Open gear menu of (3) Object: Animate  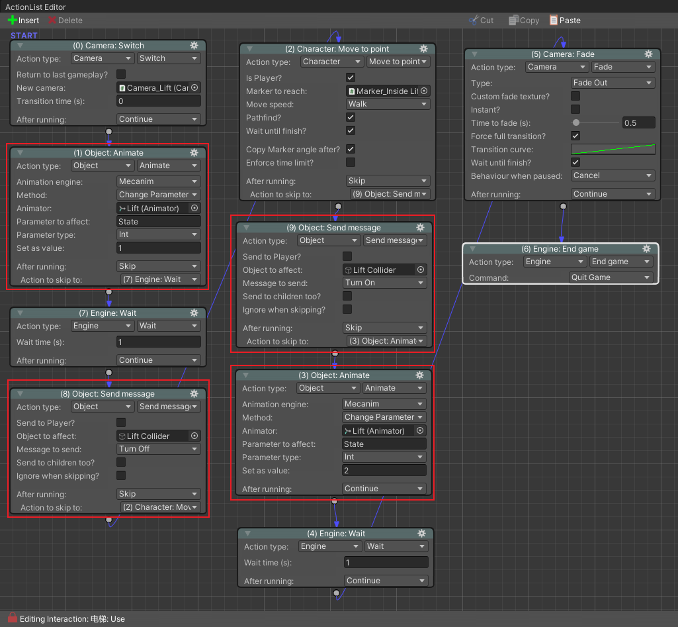(419, 375)
